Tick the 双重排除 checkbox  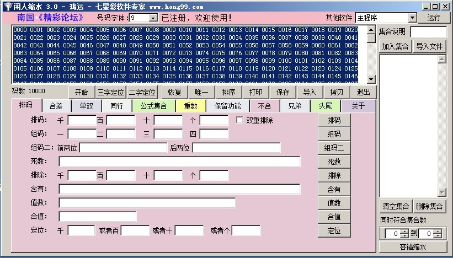(239, 120)
